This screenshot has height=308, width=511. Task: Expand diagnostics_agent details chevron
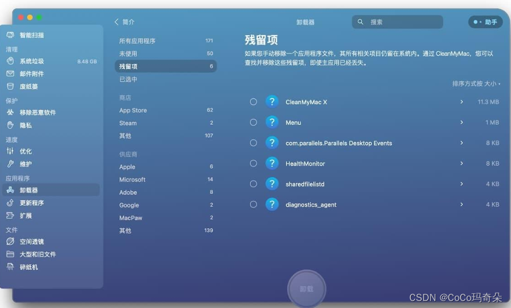coord(461,204)
